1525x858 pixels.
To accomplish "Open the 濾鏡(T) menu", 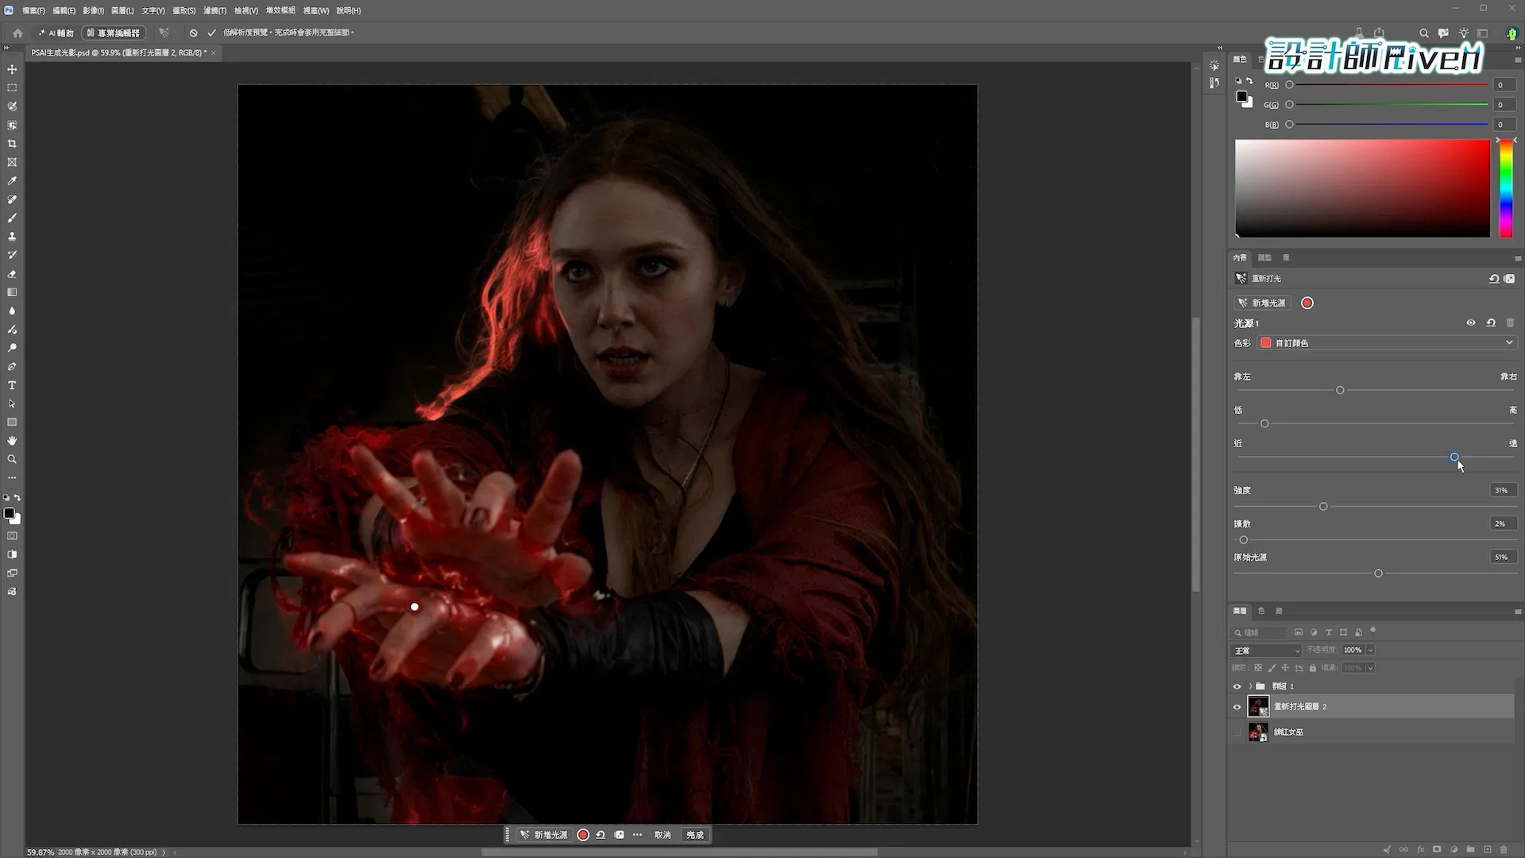I will tap(214, 10).
